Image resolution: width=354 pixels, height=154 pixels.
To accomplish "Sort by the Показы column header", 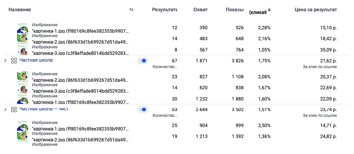I will tap(235, 10).
